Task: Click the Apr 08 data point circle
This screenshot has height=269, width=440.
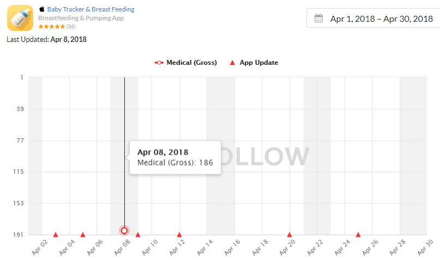Action: (124, 231)
